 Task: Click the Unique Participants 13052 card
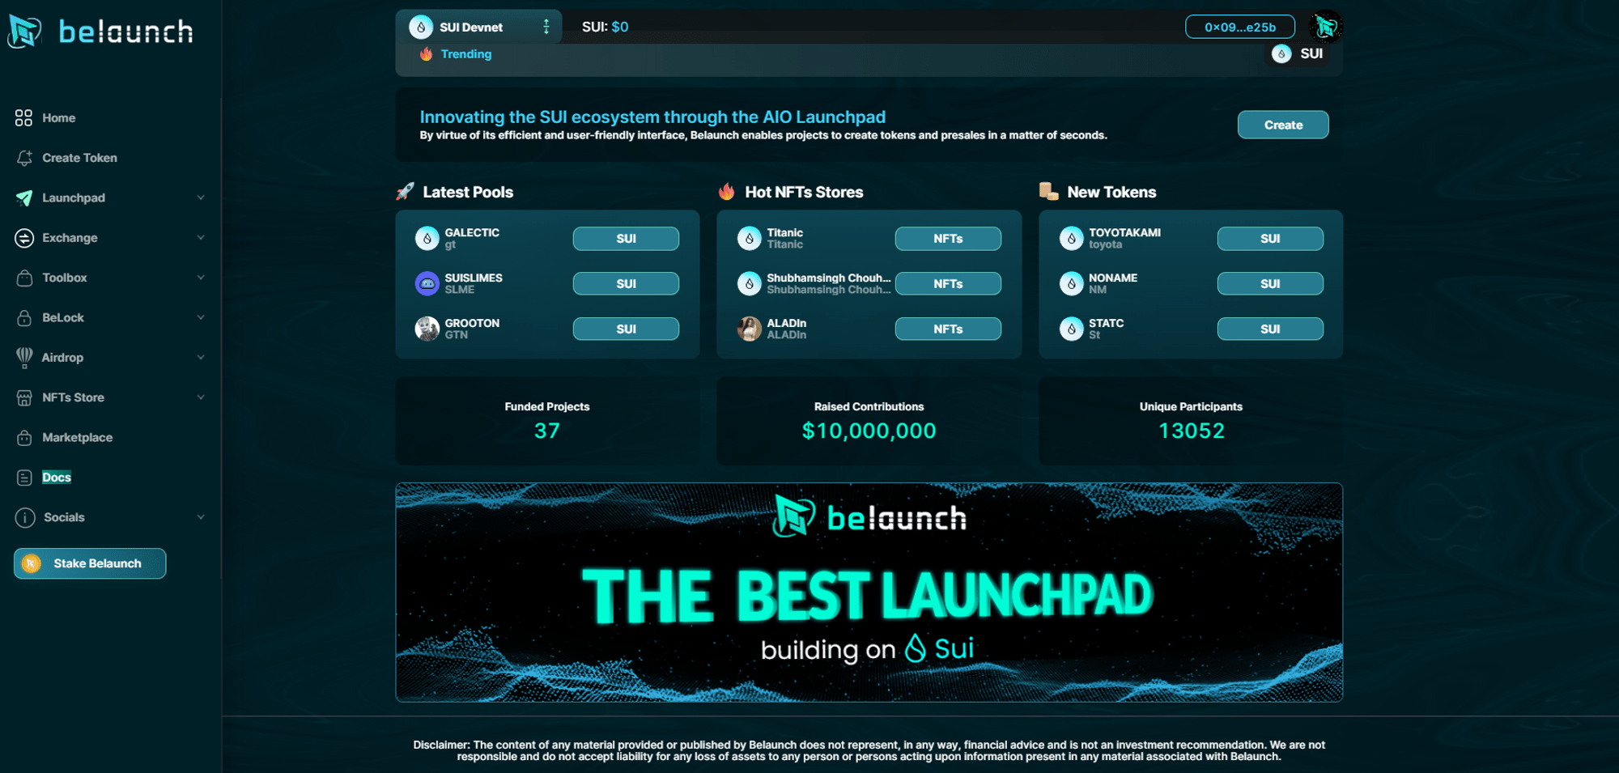1191,421
